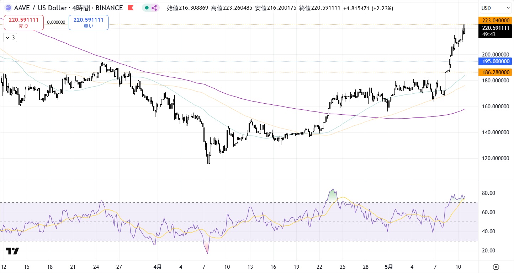Click the 5月 marker on time axis
The height and width of the screenshot is (273, 514).
(x=389, y=267)
